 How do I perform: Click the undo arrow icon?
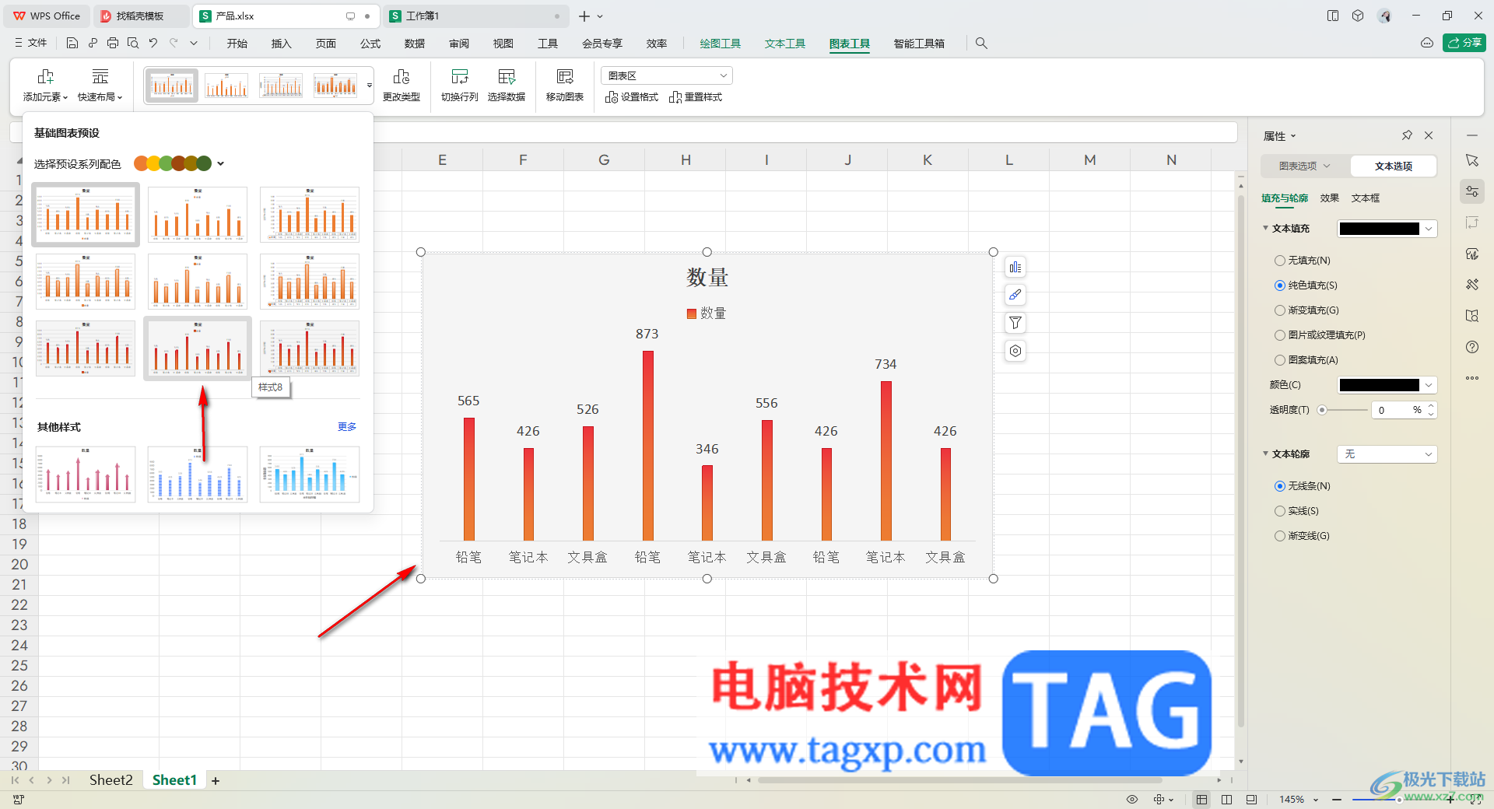153,44
